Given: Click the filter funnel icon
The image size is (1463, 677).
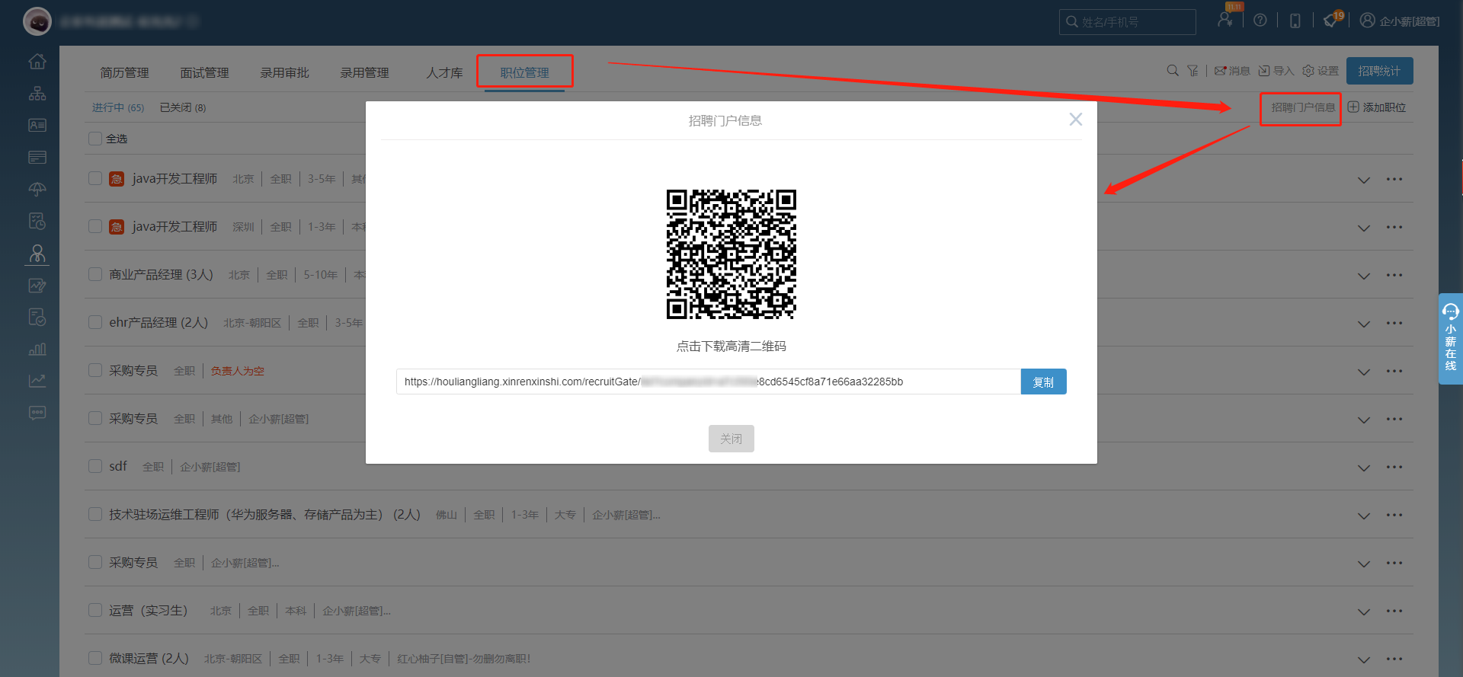Looking at the screenshot, I should pos(1192,71).
